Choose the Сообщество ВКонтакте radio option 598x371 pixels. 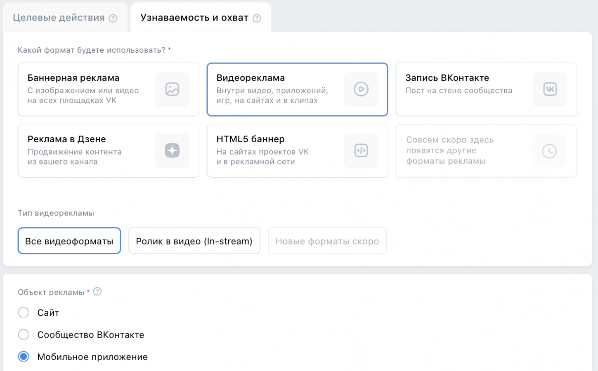click(x=24, y=334)
